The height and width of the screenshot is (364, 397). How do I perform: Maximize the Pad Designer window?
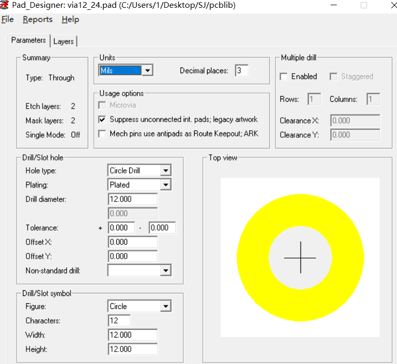[364, 5]
